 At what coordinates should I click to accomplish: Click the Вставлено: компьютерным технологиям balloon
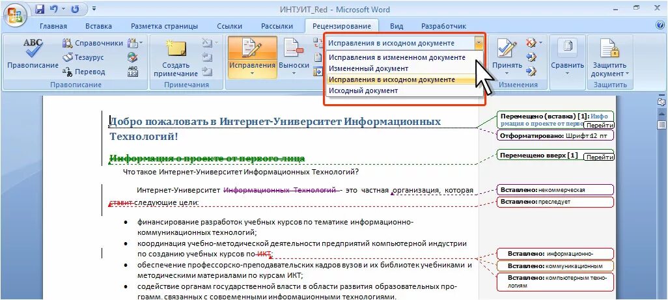555,282
